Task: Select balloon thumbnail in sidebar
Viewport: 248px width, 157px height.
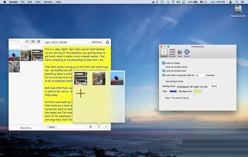Action: 14,55
